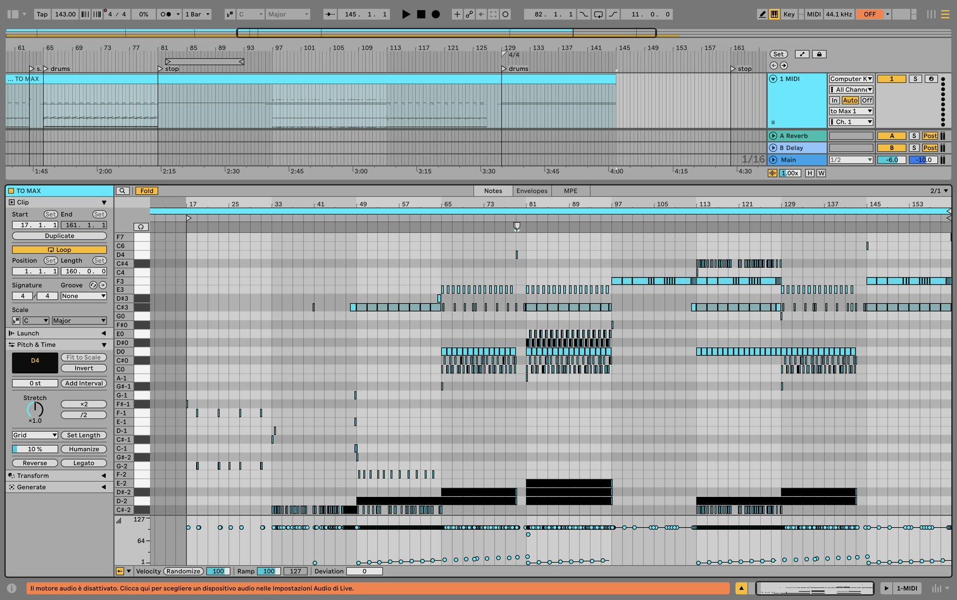The width and height of the screenshot is (957, 600).
Task: Toggle the waveform zoom icon near 1.00x
Action: [x=773, y=173]
